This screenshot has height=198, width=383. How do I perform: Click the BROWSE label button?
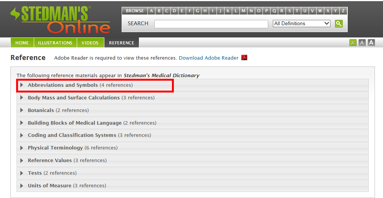(135, 11)
